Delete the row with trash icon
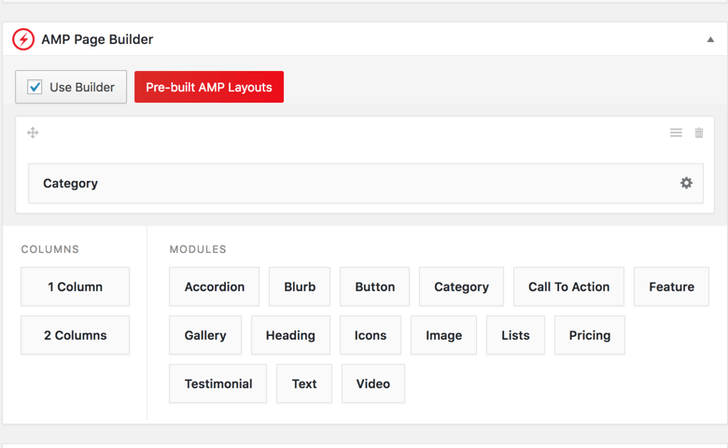Screen dimensions: 728x448 699,133
